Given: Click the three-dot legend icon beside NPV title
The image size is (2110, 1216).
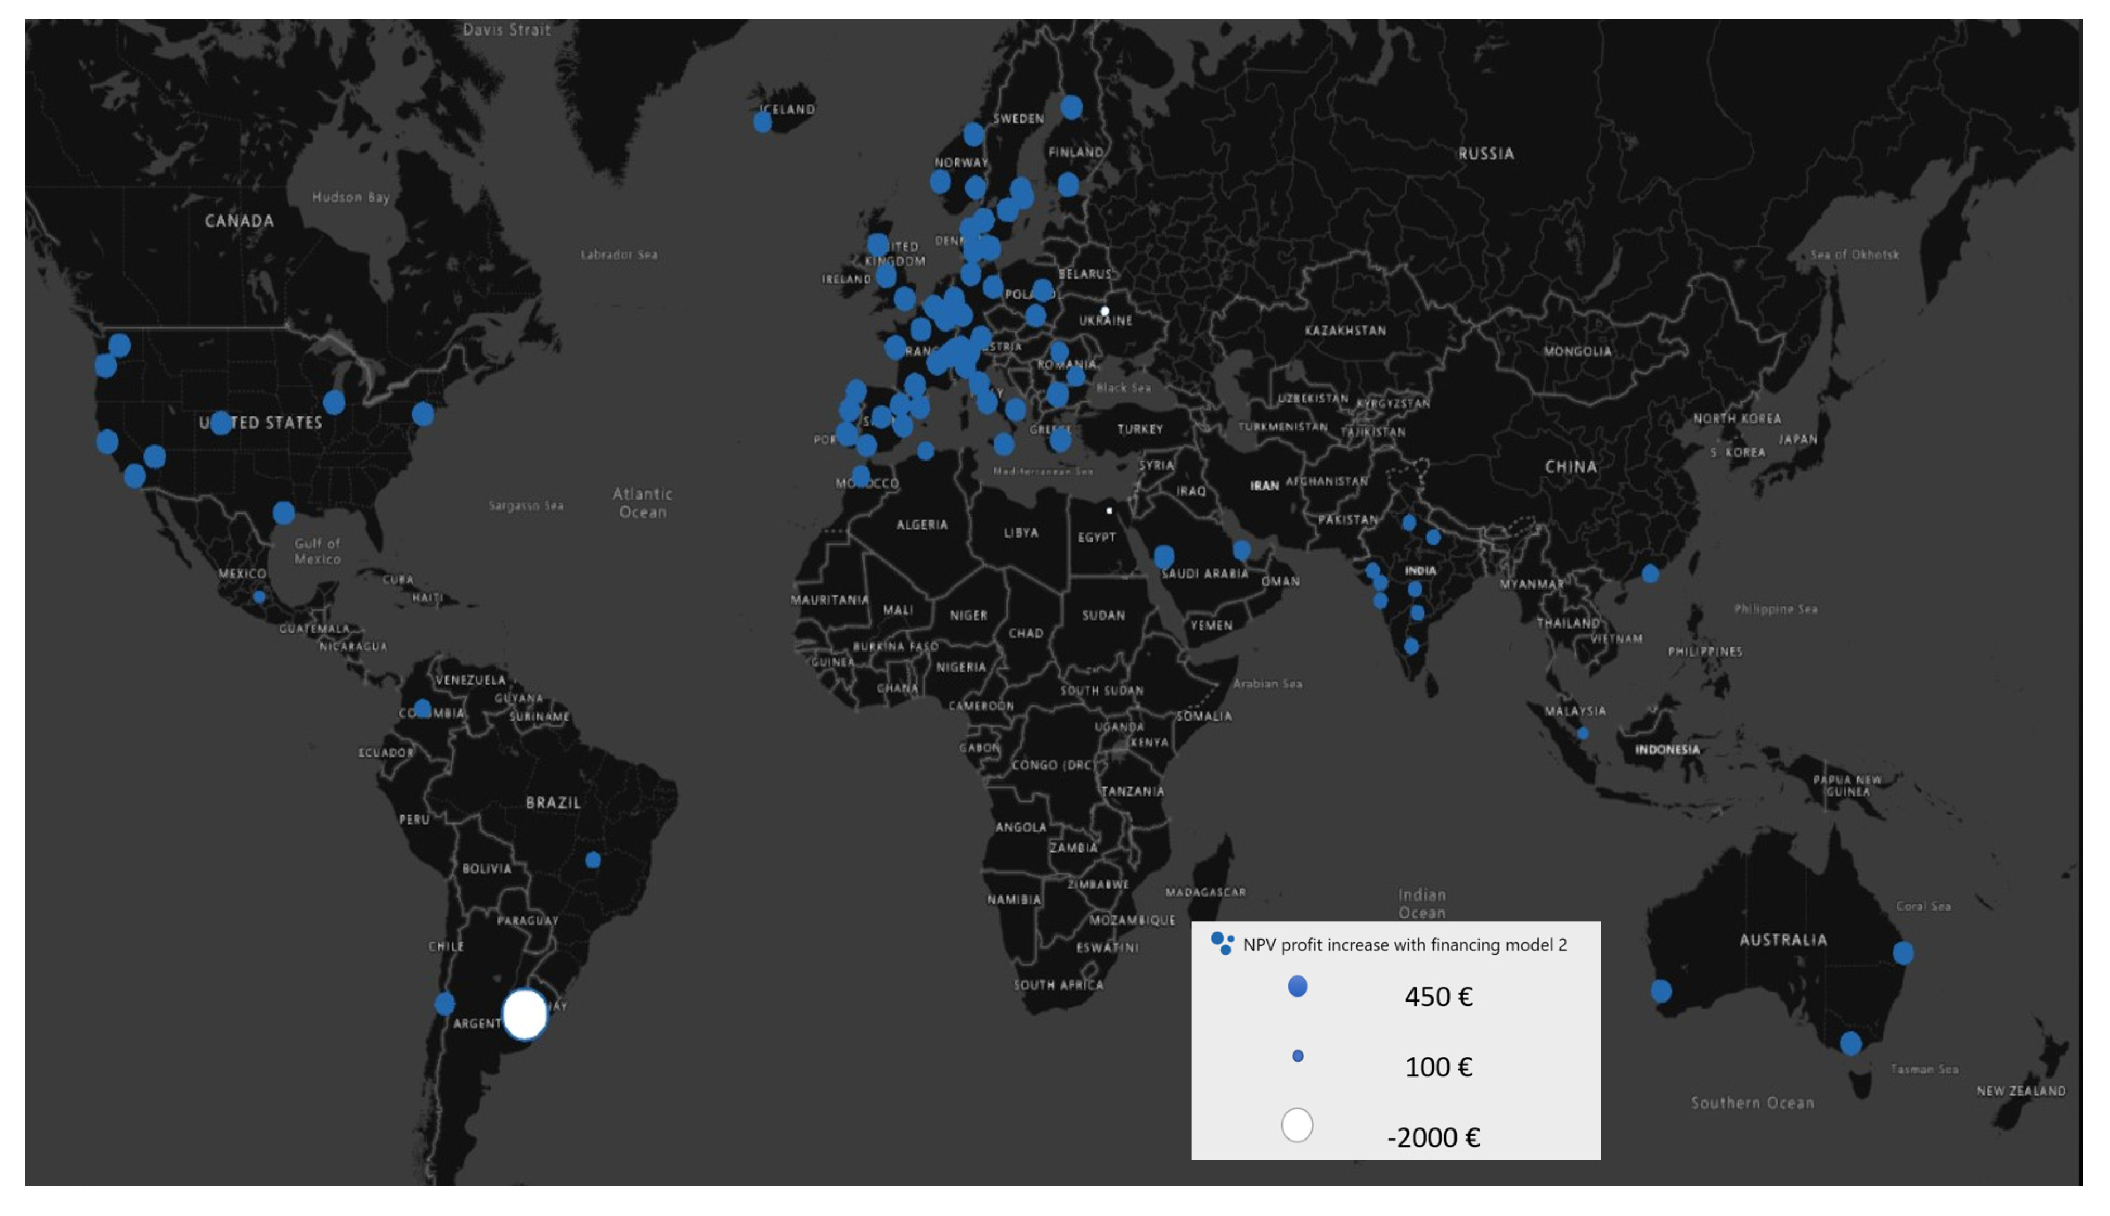Looking at the screenshot, I should coord(1222,943).
